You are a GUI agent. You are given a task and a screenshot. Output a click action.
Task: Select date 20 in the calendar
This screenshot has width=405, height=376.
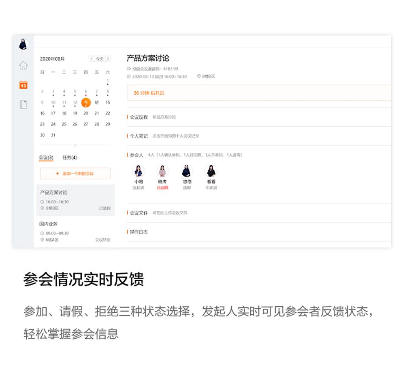[x=86, y=113]
